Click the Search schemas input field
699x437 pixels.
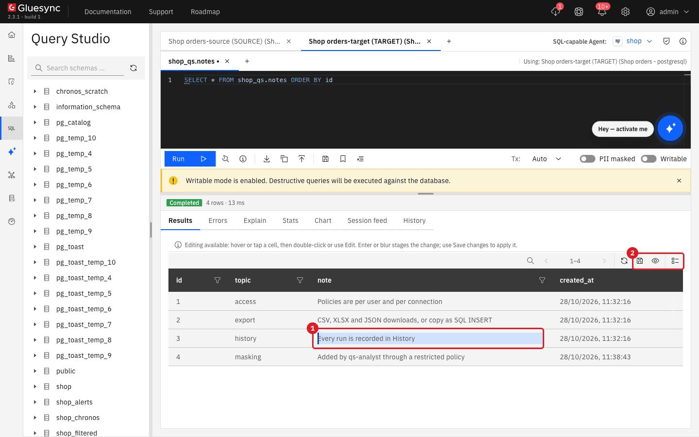pyautogui.click(x=80, y=68)
